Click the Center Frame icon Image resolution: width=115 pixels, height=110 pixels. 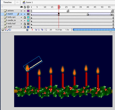(x=32, y=30)
